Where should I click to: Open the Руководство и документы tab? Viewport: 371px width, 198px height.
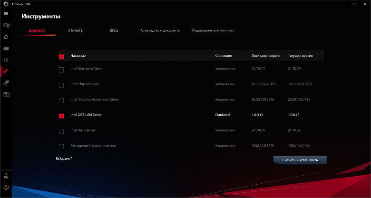tap(160, 30)
